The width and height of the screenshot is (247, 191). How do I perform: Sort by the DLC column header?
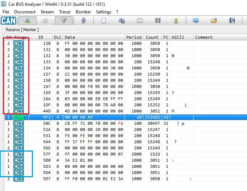point(58,37)
